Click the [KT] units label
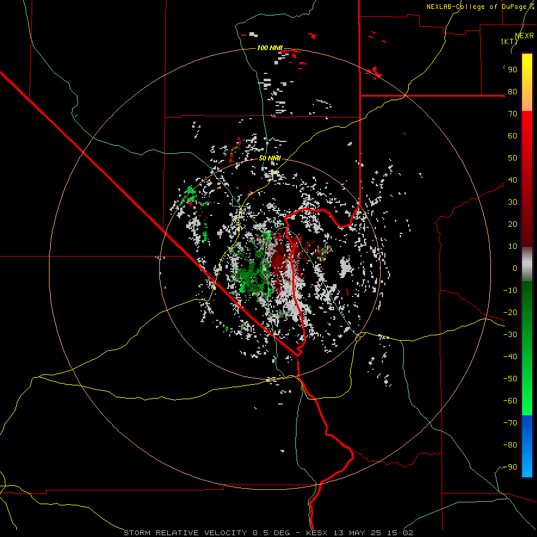Viewport: 537px width, 537px height. (510, 41)
